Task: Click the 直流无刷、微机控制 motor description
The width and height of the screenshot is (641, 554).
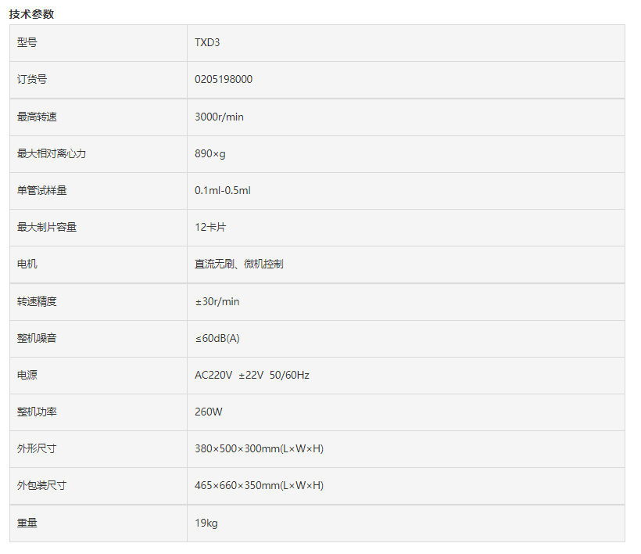Action: [x=238, y=264]
